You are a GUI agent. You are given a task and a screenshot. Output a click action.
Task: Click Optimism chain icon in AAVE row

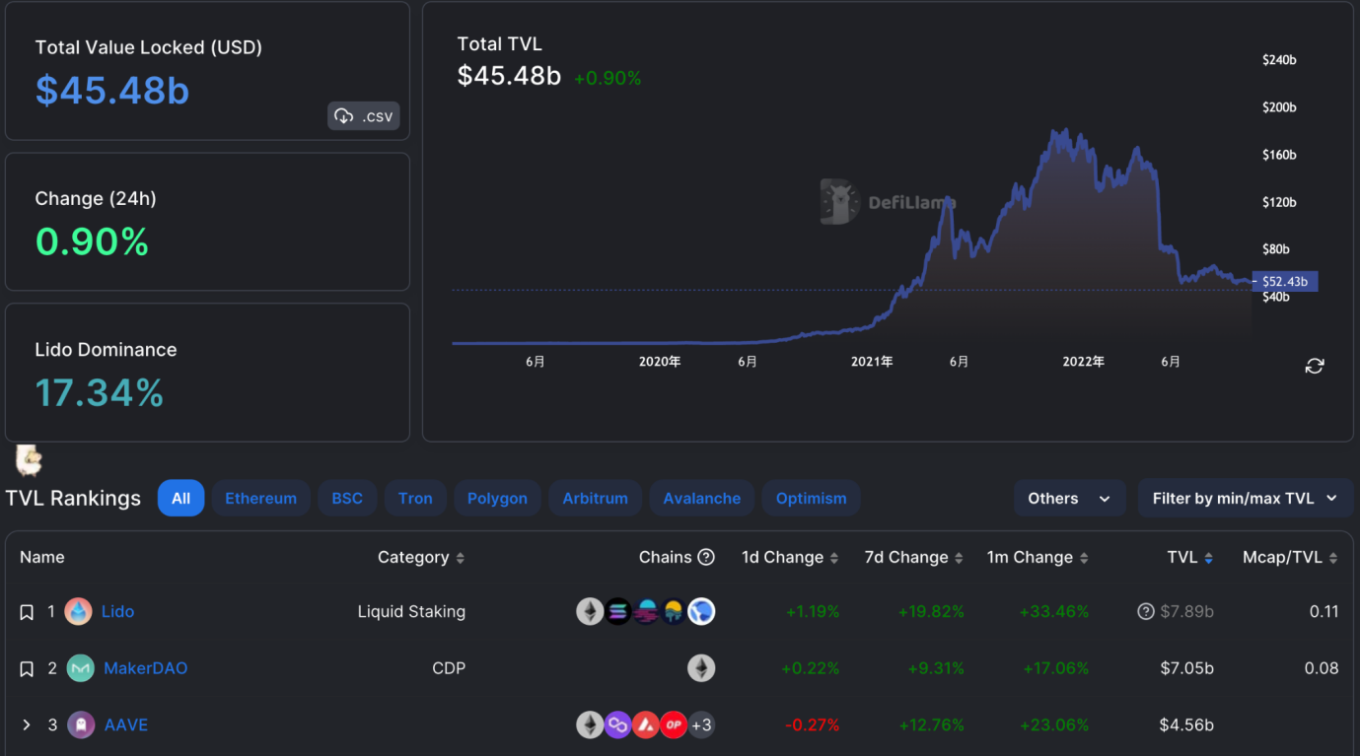click(x=674, y=725)
